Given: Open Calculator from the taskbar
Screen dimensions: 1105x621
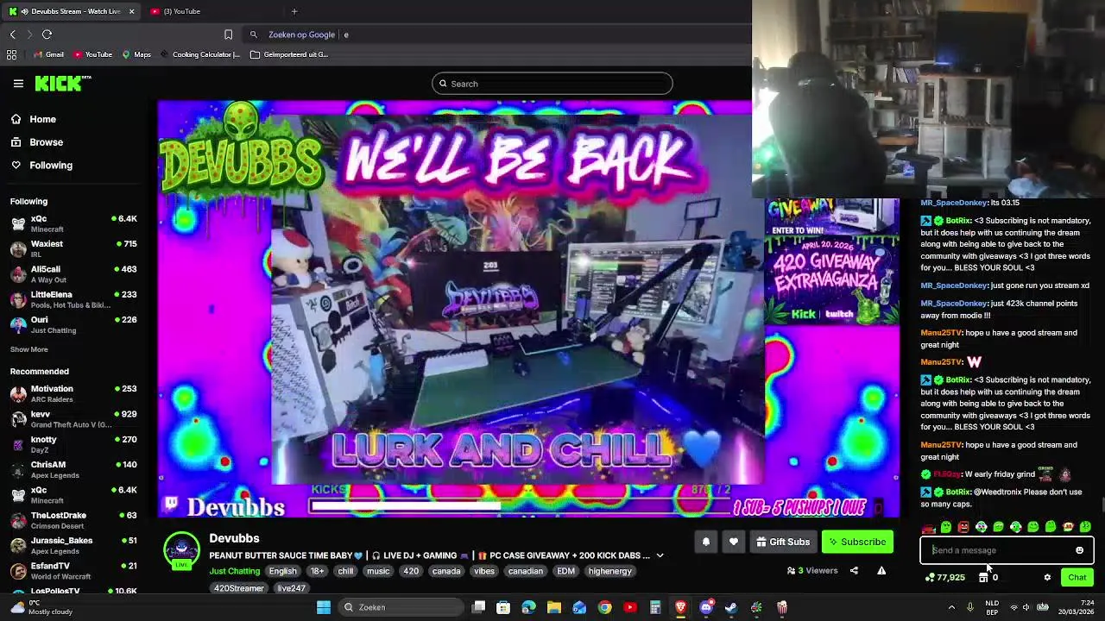Looking at the screenshot, I should [x=655, y=607].
